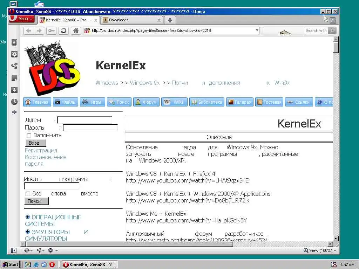Click the Вход login button

[x=36, y=143]
